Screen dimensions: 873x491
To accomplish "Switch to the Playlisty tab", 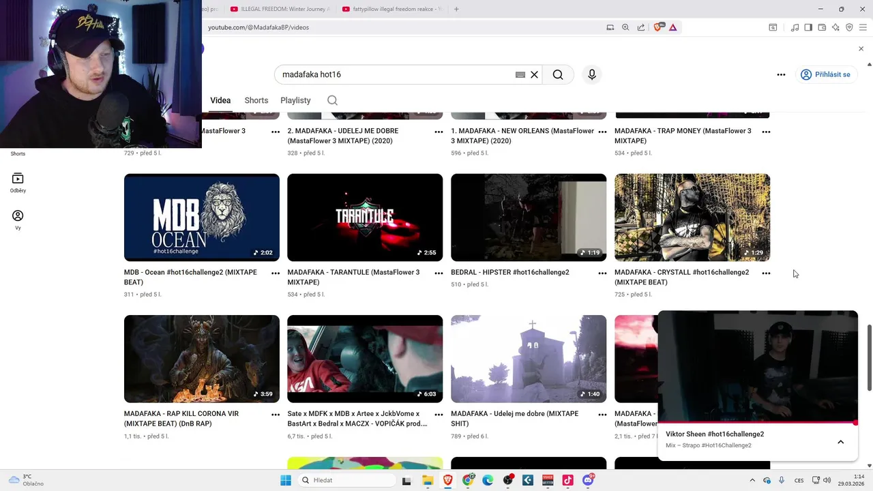I will click(295, 100).
